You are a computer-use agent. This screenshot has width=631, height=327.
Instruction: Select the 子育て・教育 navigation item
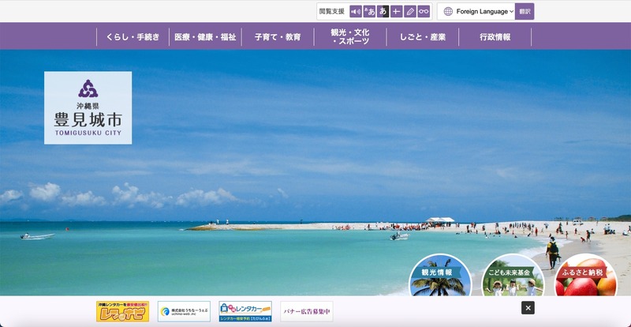click(x=277, y=37)
